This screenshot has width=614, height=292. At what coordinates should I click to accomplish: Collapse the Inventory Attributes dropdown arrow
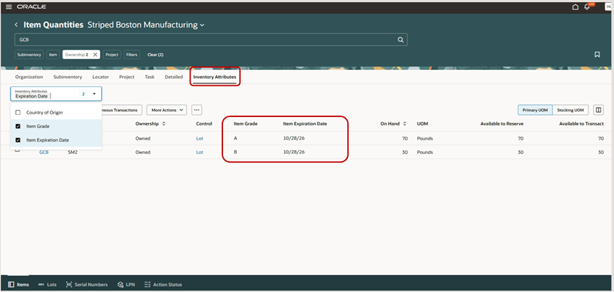[95, 94]
